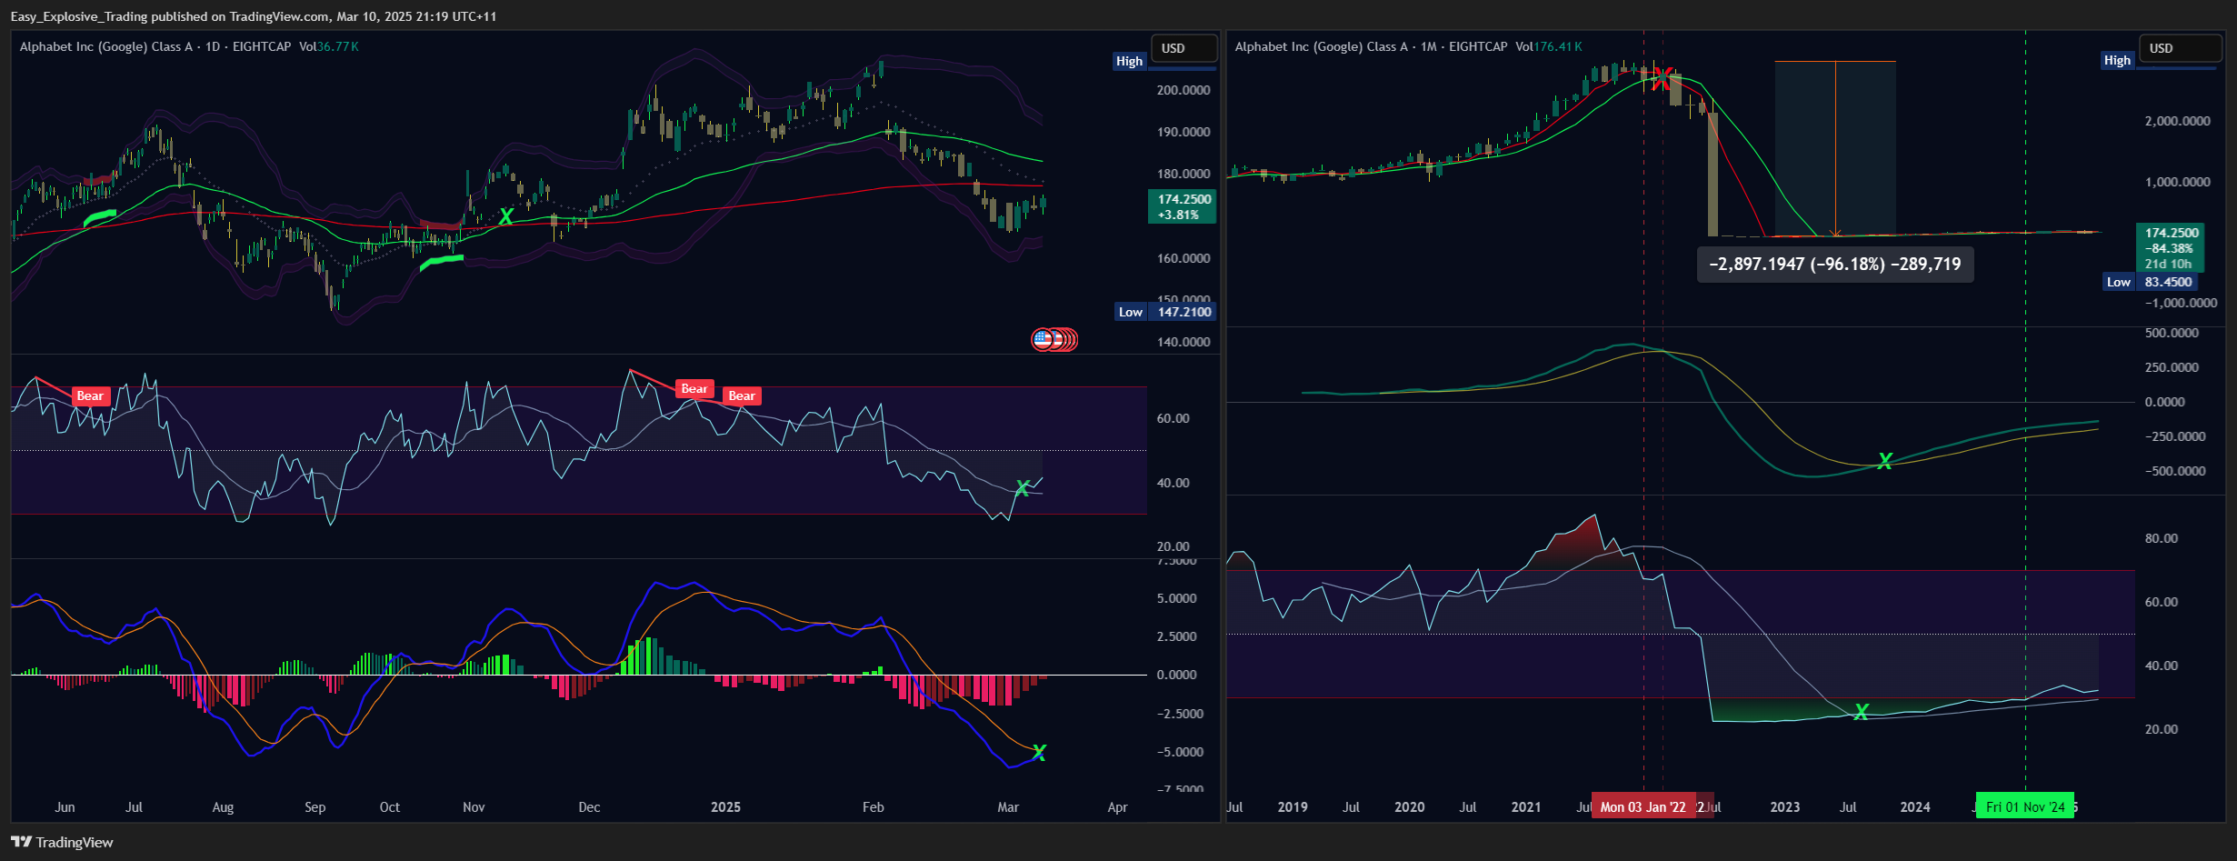This screenshot has height=861, width=2237.
Task: Click the High label on the monthly chart
Action: (x=2117, y=60)
